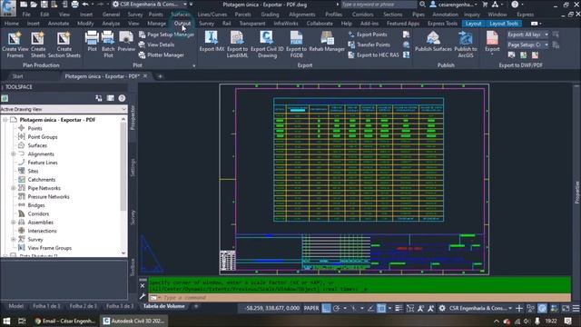Open the Settings side tab of Toolspace
Image resolution: width=581 pixels, height=327 pixels.
133,167
